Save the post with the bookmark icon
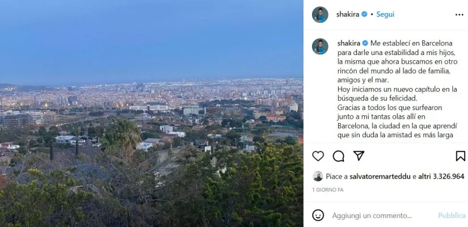The image size is (468, 227). pyautogui.click(x=460, y=156)
